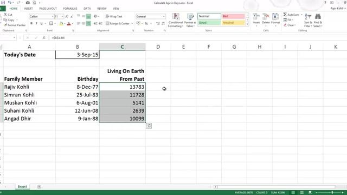Open the font size dropdown
The height and width of the screenshot is (195, 347).
62,17
